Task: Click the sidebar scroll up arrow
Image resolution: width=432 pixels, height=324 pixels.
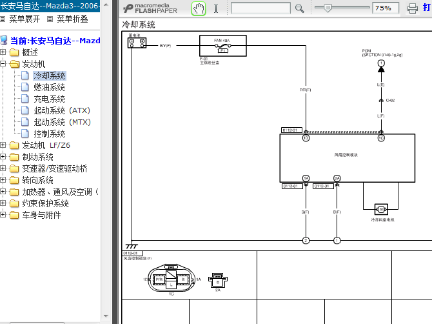Action: click(x=106, y=5)
